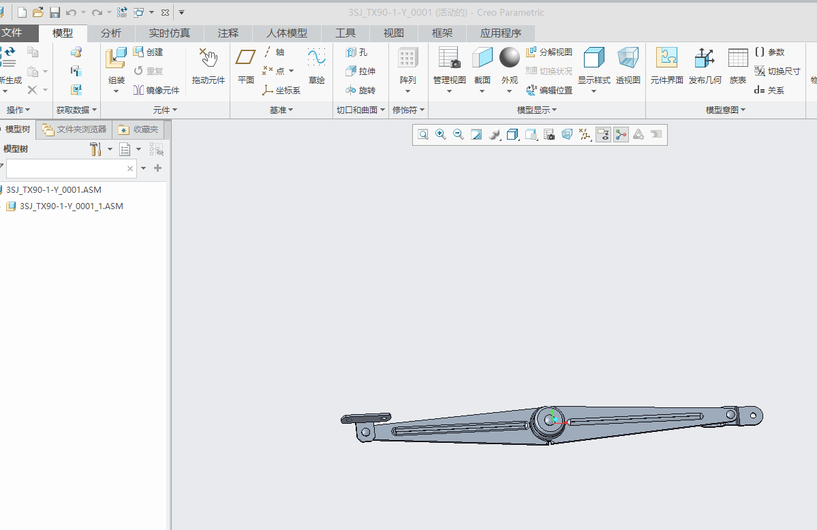Toggle 透视图 perspective view

pyautogui.click(x=628, y=65)
